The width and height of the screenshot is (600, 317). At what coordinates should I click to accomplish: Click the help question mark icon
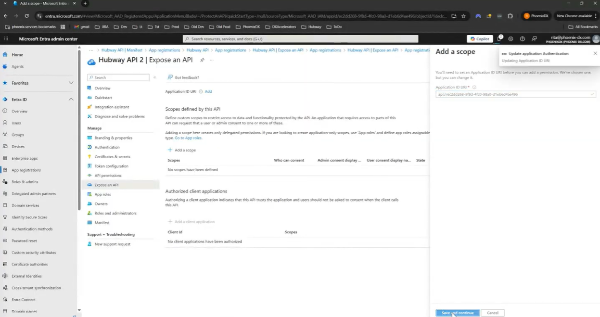[522, 39]
